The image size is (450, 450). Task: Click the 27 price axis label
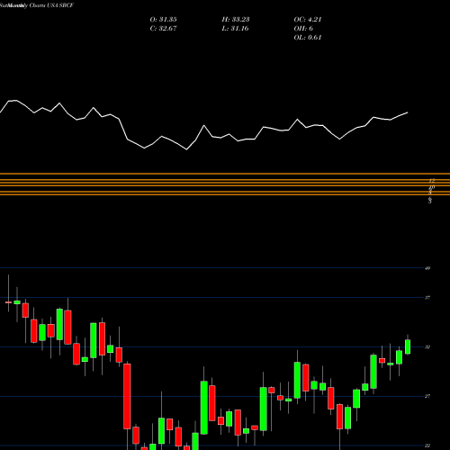(427, 396)
